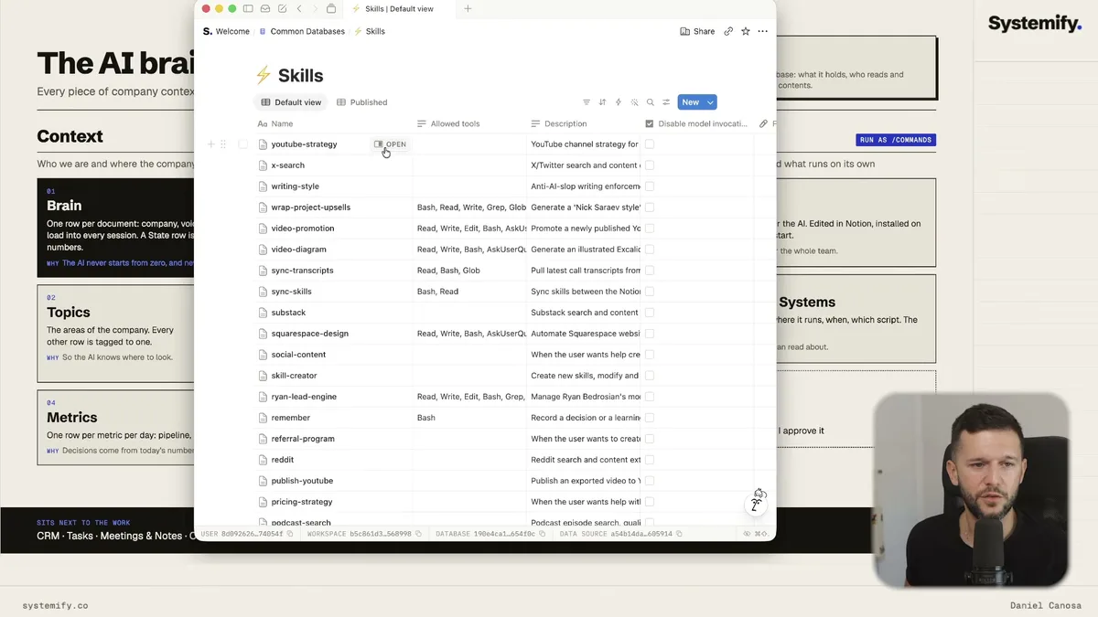1098x617 pixels.
Task: Toggle the Notion sidebar panel icon
Action: (x=248, y=9)
